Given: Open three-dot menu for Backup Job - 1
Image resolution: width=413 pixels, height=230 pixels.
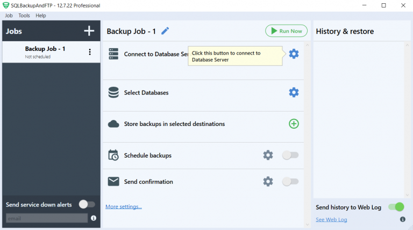Looking at the screenshot, I should point(90,51).
